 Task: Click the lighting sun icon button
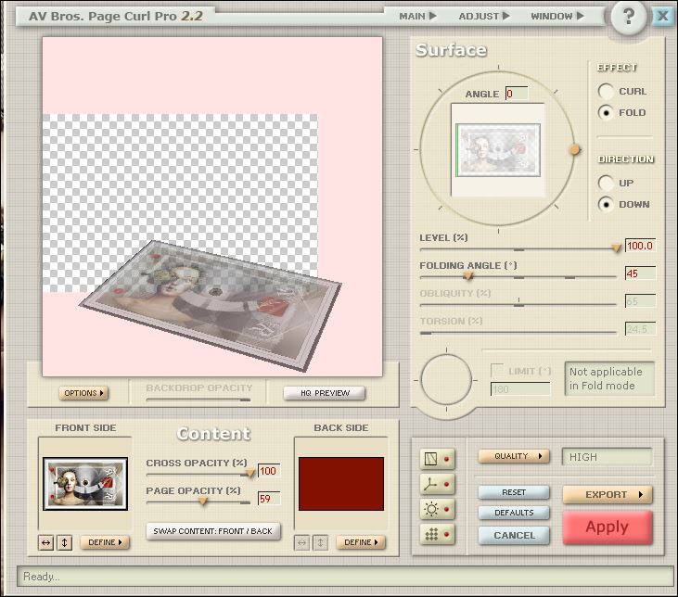437,509
